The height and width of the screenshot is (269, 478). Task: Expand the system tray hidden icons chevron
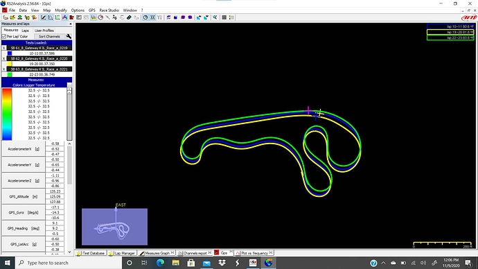(383, 263)
